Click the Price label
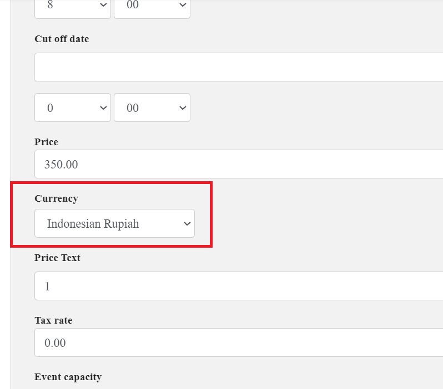443x389 pixels. point(46,142)
